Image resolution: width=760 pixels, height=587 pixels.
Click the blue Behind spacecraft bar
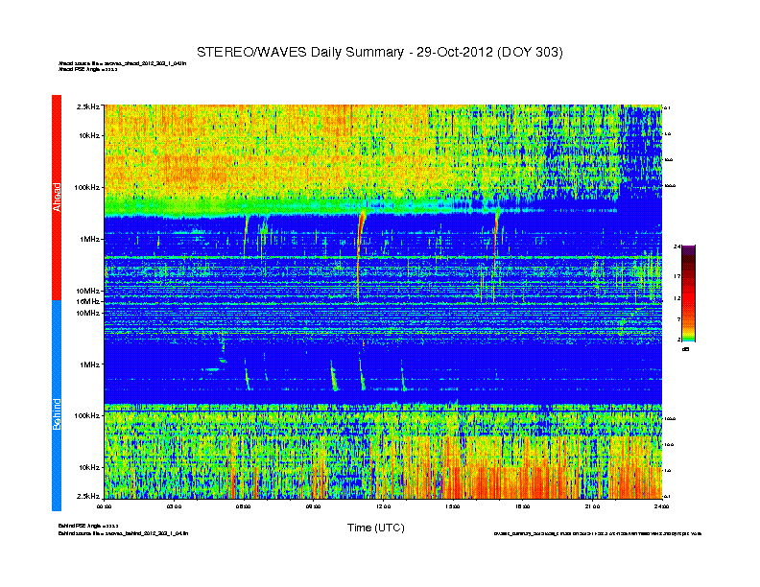56,406
